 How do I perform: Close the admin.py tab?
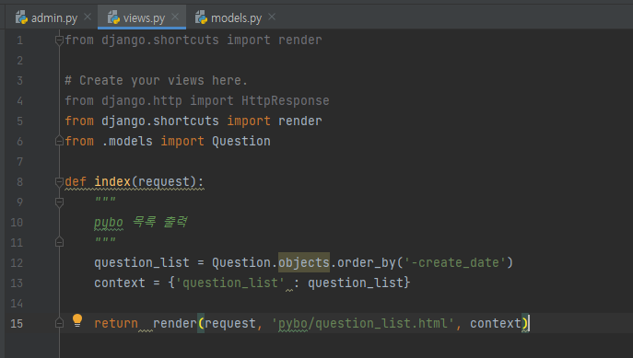pos(88,17)
